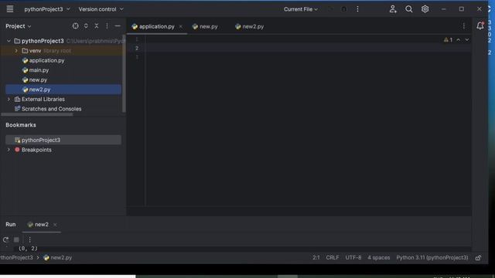Open IDE settings gear icon
The image size is (495, 278).
(x=425, y=9)
